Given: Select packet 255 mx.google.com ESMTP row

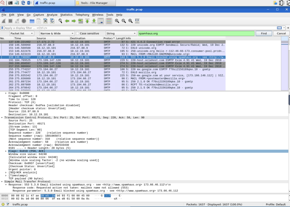Looking at the screenshot, I should [113, 69].
